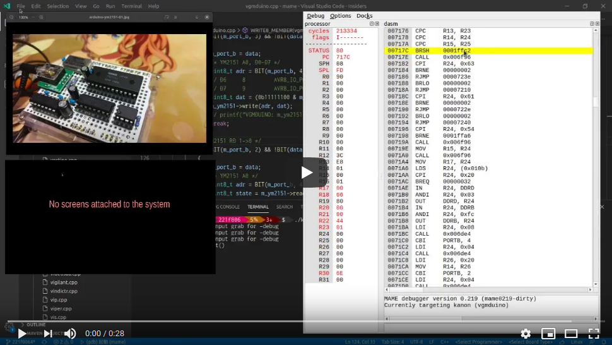Viewport: 612px width, 345px height.
Task: Select the CALL instruction at address 00717E
Action: coord(488,57)
